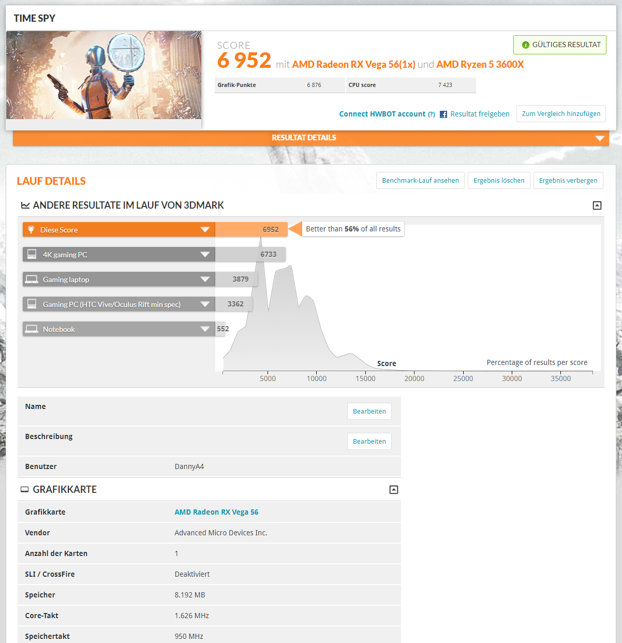Click the green info icon in Gültiges Resultat
The height and width of the screenshot is (643, 622).
[x=526, y=45]
